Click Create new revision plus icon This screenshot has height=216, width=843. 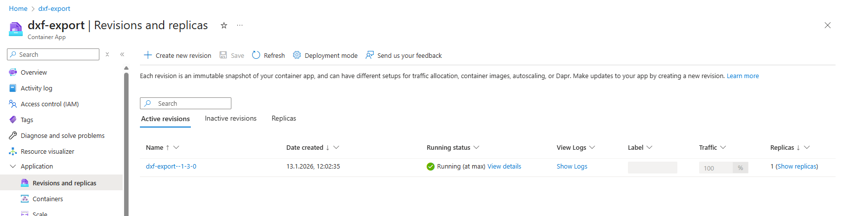coord(147,55)
